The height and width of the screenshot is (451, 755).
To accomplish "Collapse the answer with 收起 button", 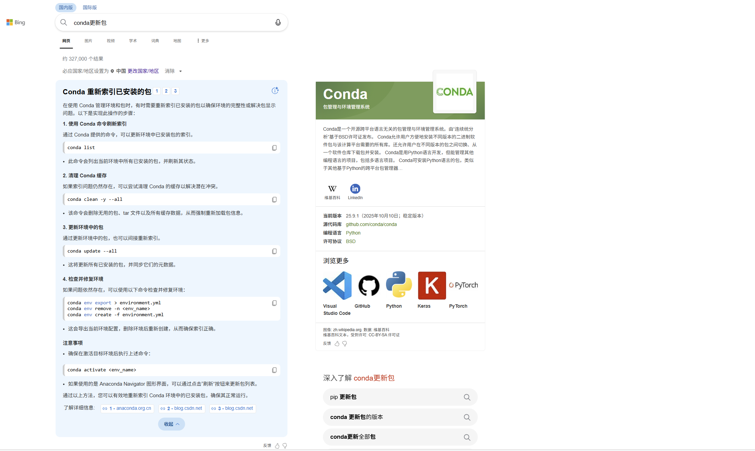I will [x=171, y=424].
